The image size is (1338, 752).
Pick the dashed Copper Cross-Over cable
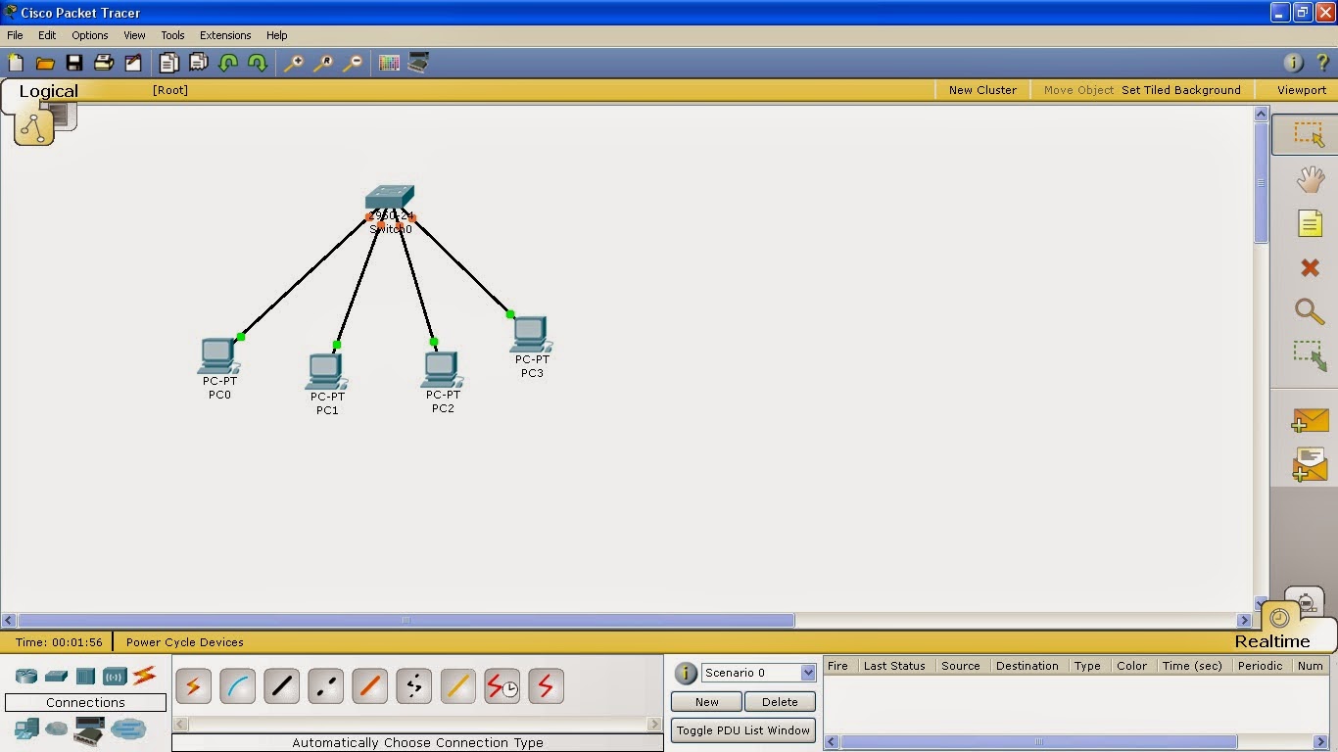(x=325, y=686)
